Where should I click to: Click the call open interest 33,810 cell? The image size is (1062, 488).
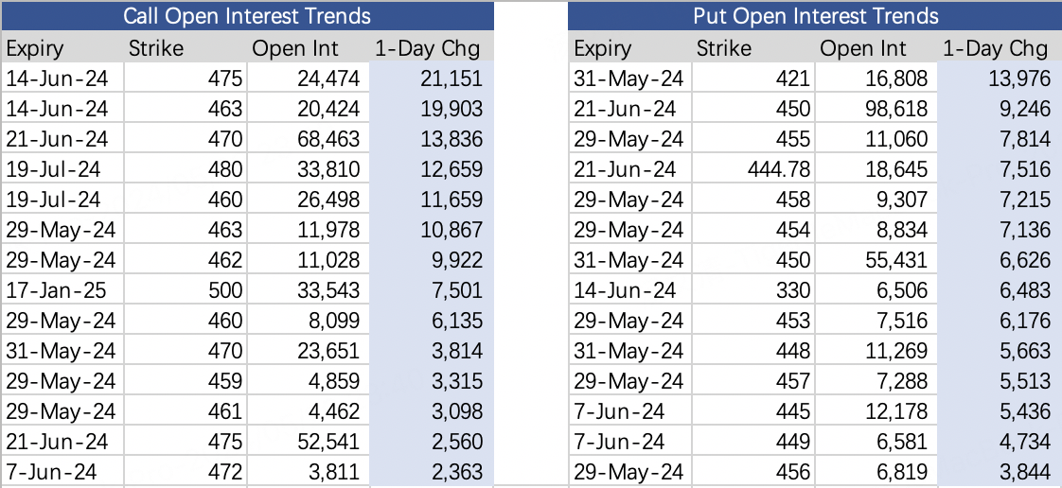point(309,169)
